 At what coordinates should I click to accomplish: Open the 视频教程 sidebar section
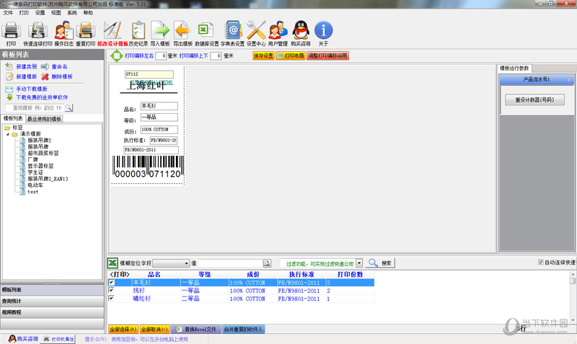[x=52, y=312]
